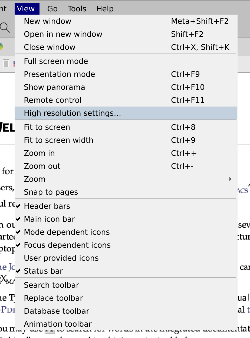Enter Full screen mode
250x338 pixels.
click(x=56, y=61)
